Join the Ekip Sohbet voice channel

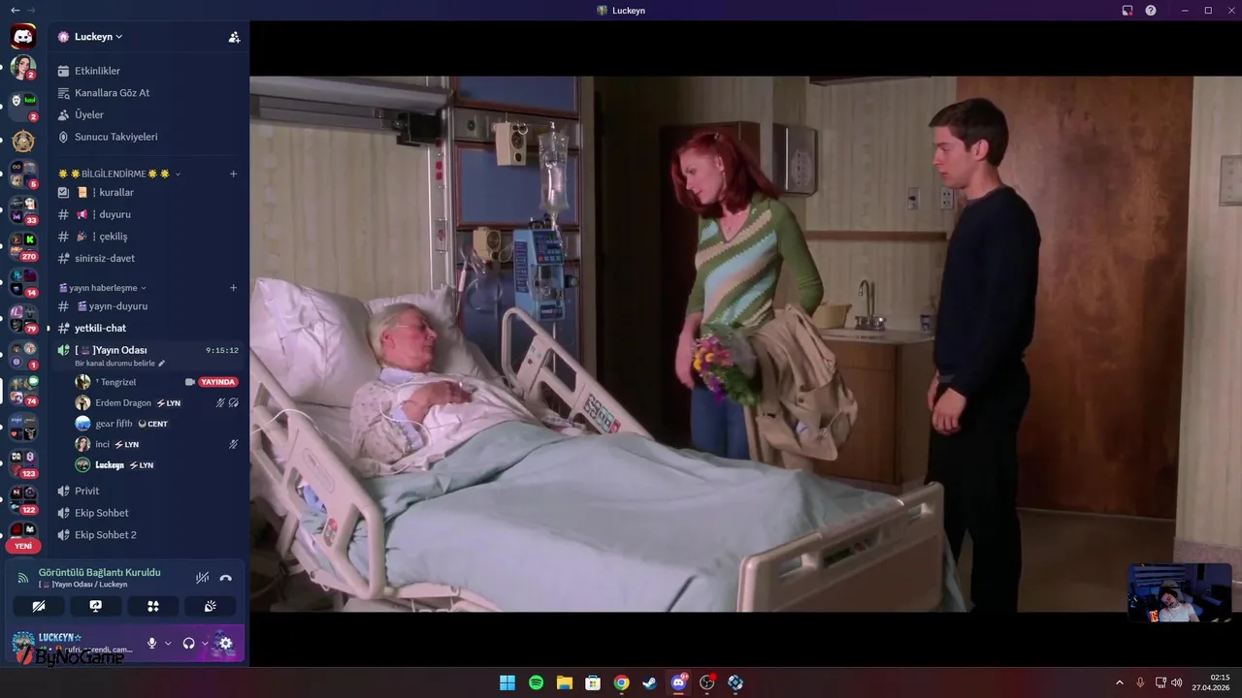(x=148, y=513)
